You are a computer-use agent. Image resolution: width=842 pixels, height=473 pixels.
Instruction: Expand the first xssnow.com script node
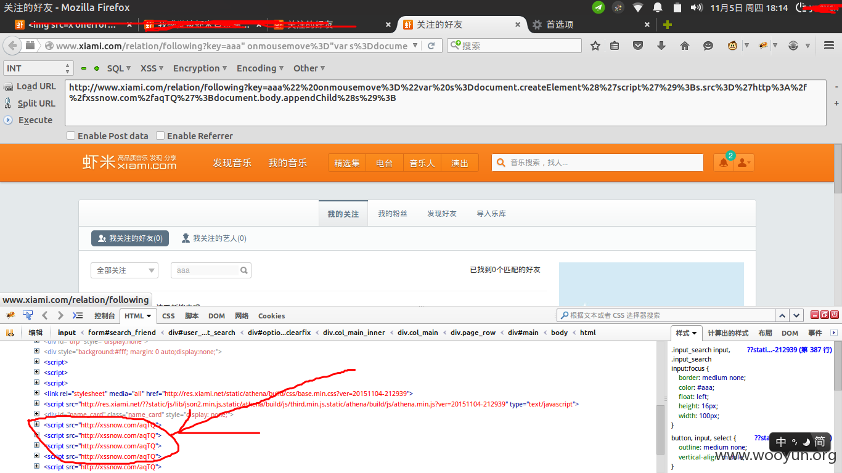click(36, 424)
